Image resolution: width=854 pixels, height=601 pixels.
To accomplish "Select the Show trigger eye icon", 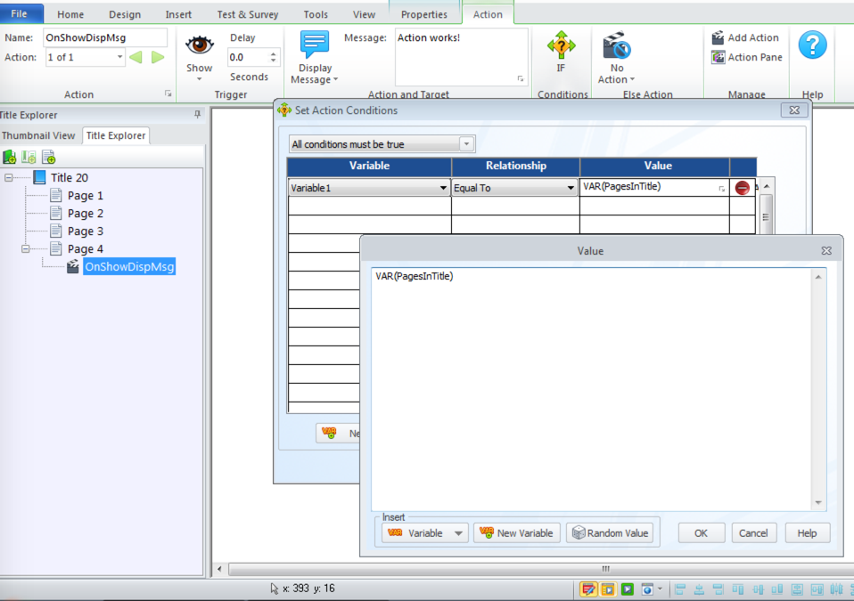I will click(x=200, y=45).
